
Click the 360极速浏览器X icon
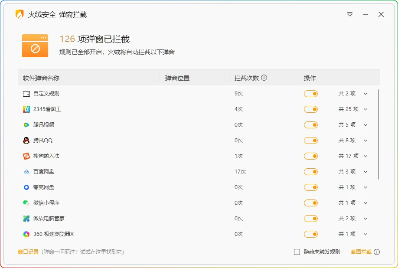(26, 234)
